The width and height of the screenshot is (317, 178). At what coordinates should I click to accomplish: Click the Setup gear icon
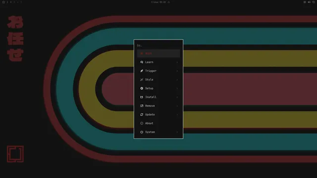click(142, 88)
